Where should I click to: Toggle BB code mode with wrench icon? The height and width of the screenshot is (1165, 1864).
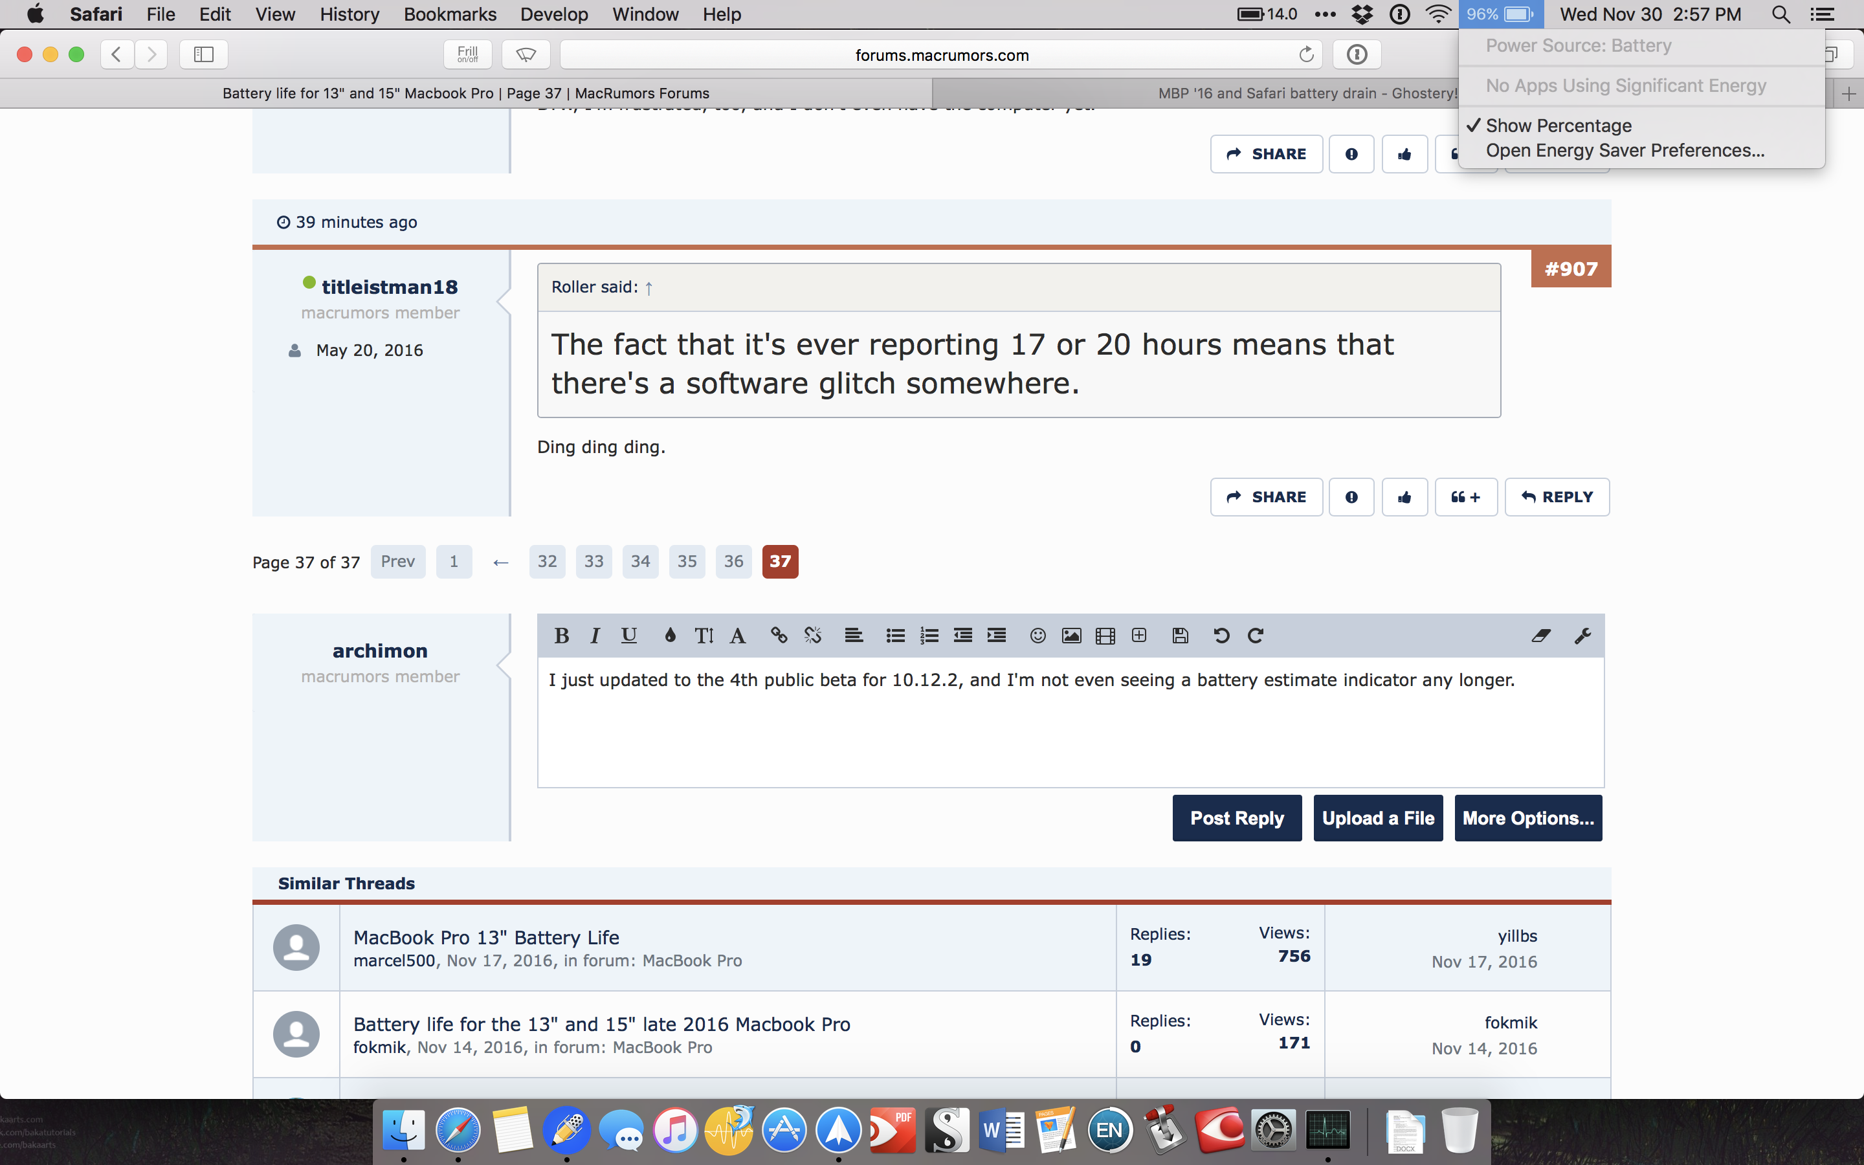point(1582,636)
